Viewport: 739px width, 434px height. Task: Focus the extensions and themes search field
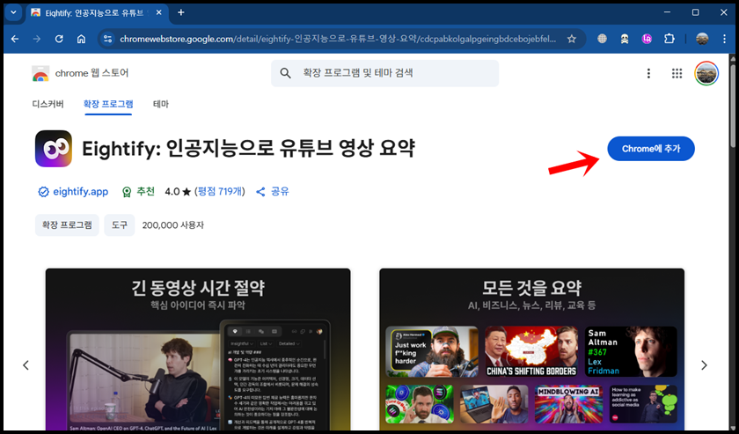384,73
